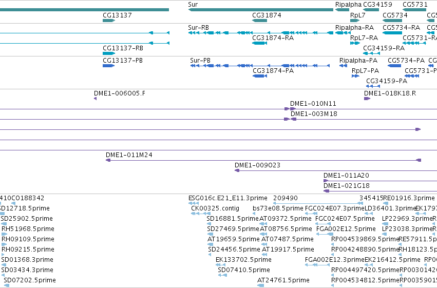Click the SD01368.3prime EST label

(x=27, y=259)
